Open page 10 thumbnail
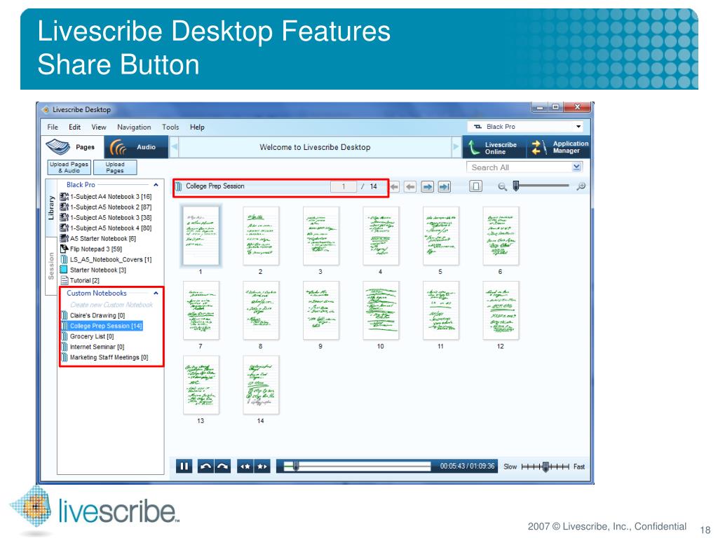The width and height of the screenshot is (718, 538). coord(381,310)
